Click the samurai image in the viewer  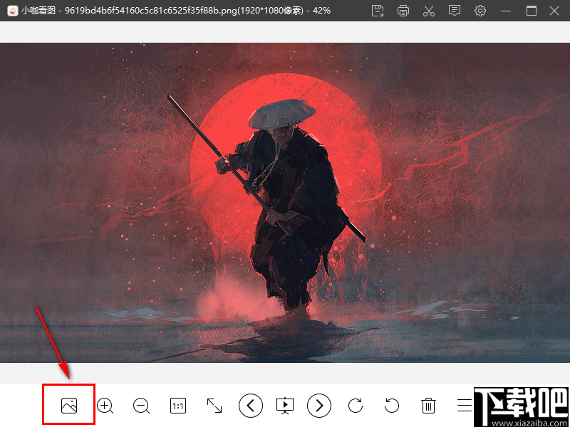pos(285,204)
